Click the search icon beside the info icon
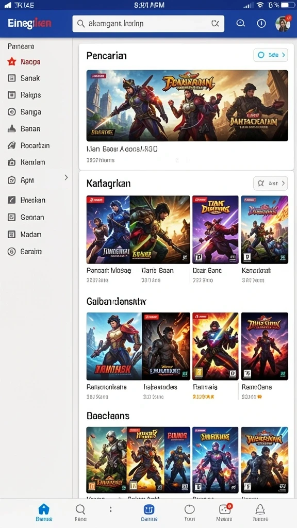The width and height of the screenshot is (297, 528). click(240, 23)
